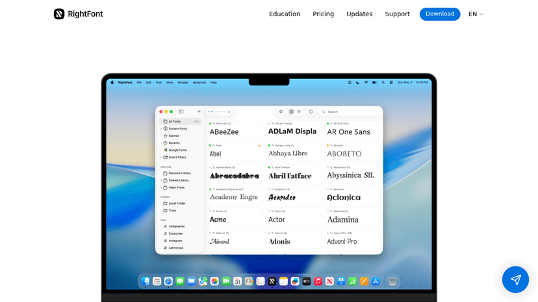This screenshot has height=302, width=538.
Task: Go to the Updates page
Action: pos(359,14)
